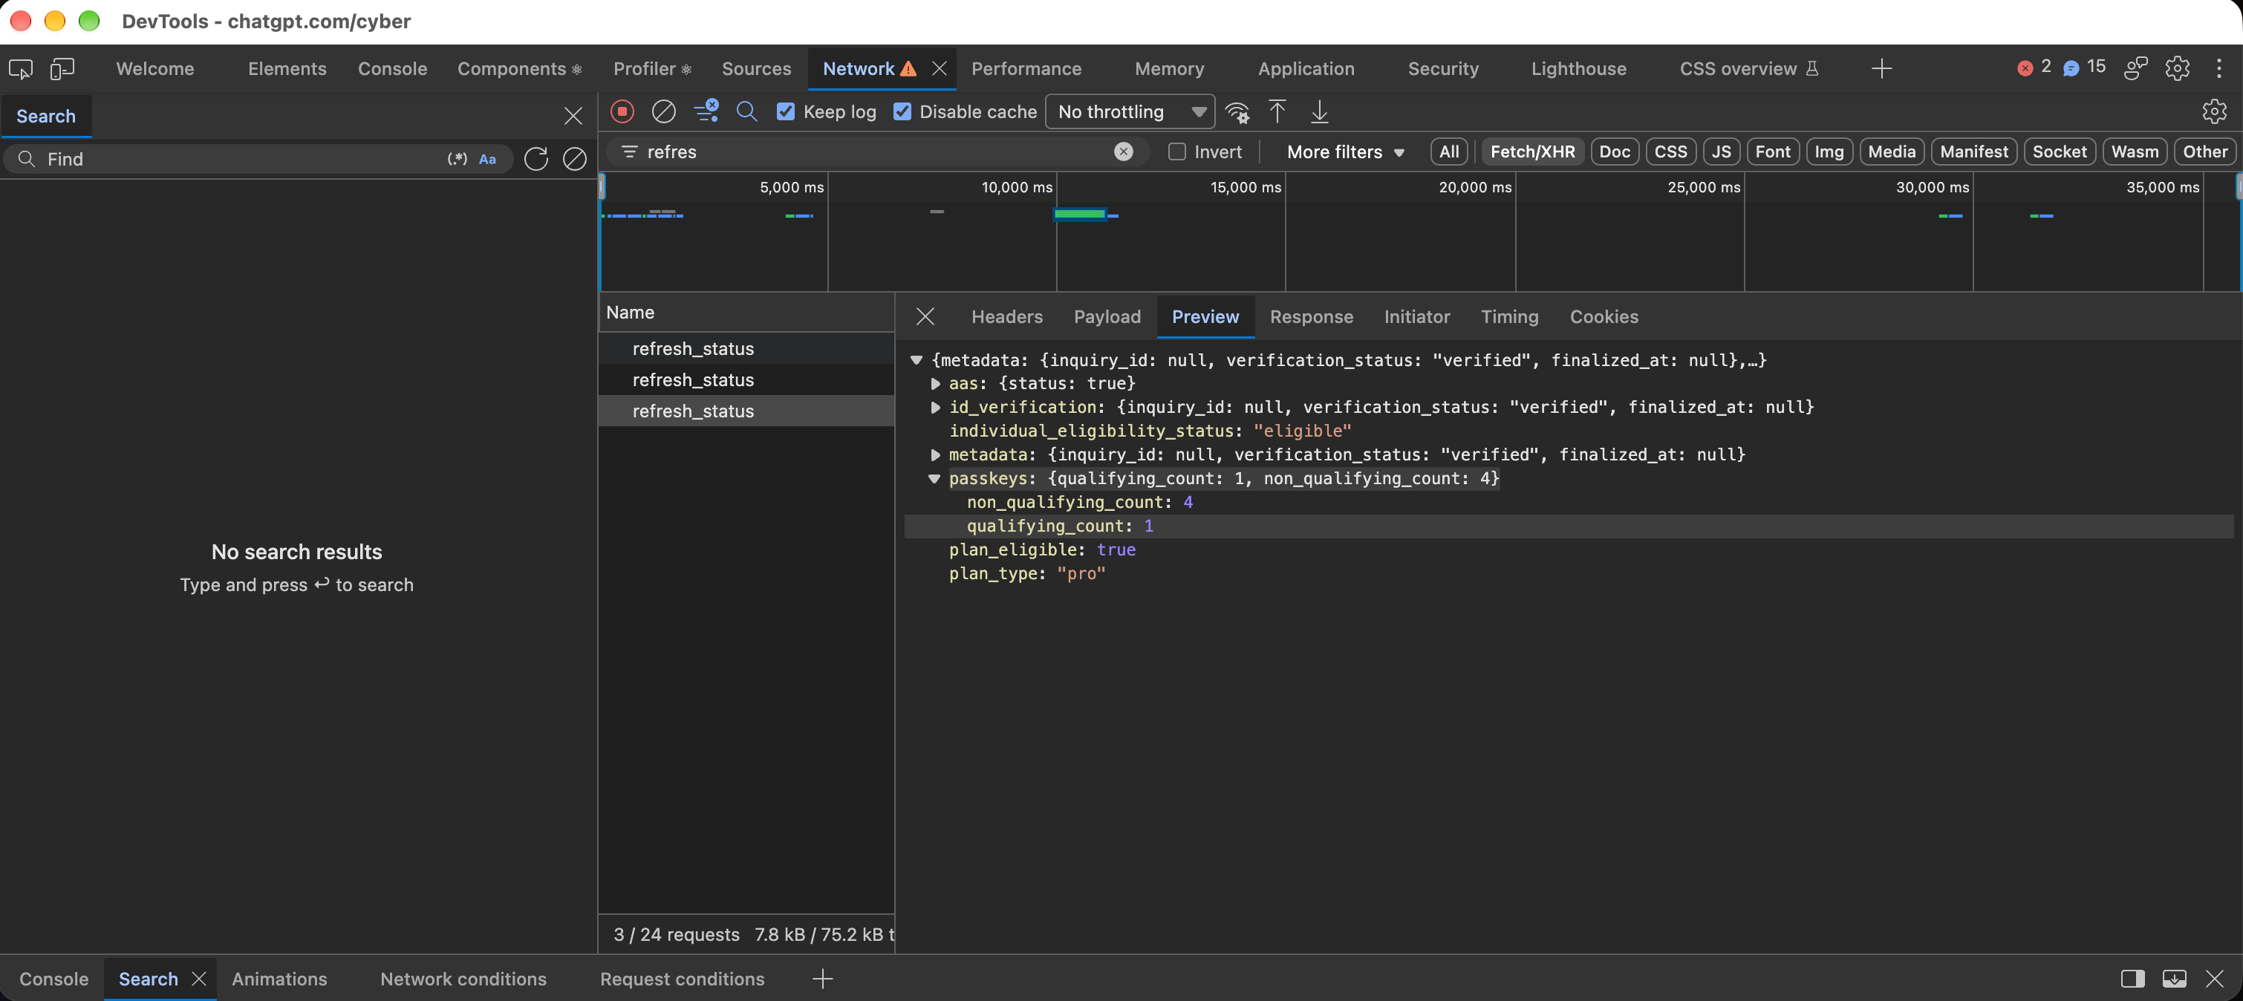
Task: Open network conditions wifi icon
Action: pyautogui.click(x=1237, y=111)
